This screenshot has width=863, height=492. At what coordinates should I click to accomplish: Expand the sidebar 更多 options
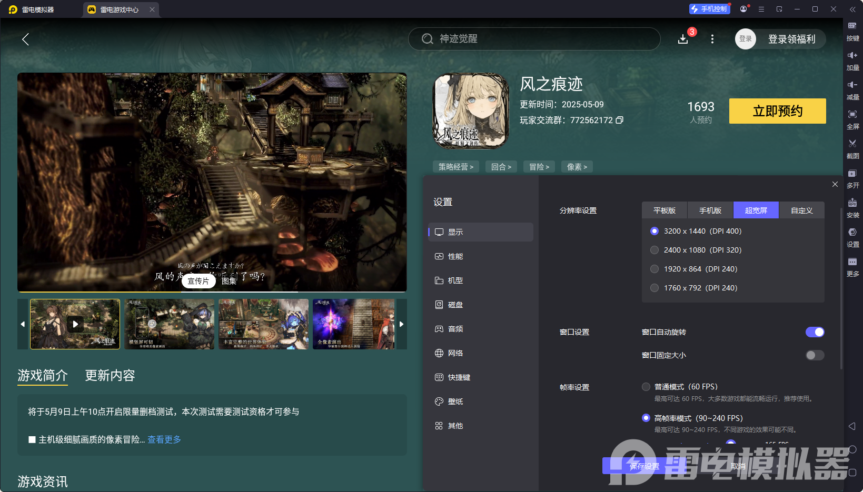point(852,262)
